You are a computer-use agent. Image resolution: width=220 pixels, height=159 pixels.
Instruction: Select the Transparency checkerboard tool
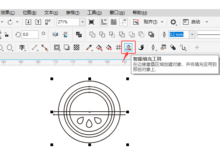pos(76,47)
